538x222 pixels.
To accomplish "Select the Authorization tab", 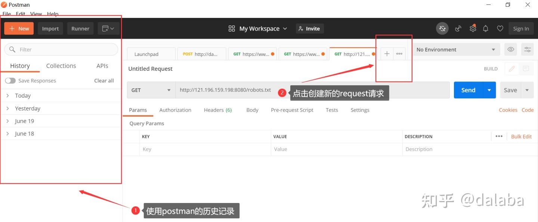I will (175, 110).
